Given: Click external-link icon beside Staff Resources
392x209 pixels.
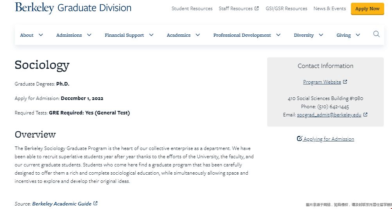Looking at the screenshot, I should 257,9.
